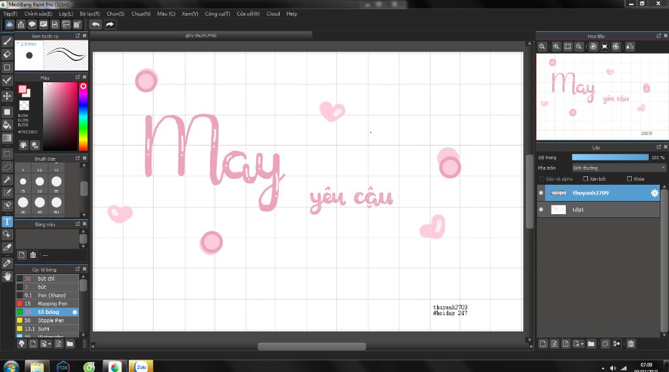
Task: Undock the Brush Size panel
Action: coord(77,158)
